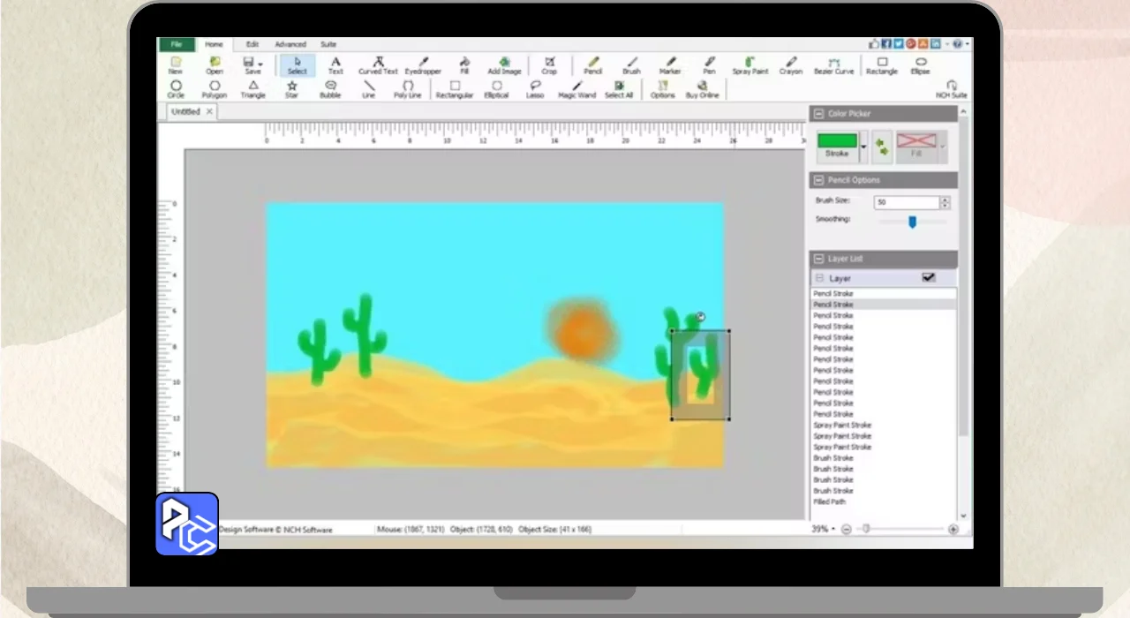1130x618 pixels.
Task: Open a file with the Open icon
Action: click(x=215, y=64)
